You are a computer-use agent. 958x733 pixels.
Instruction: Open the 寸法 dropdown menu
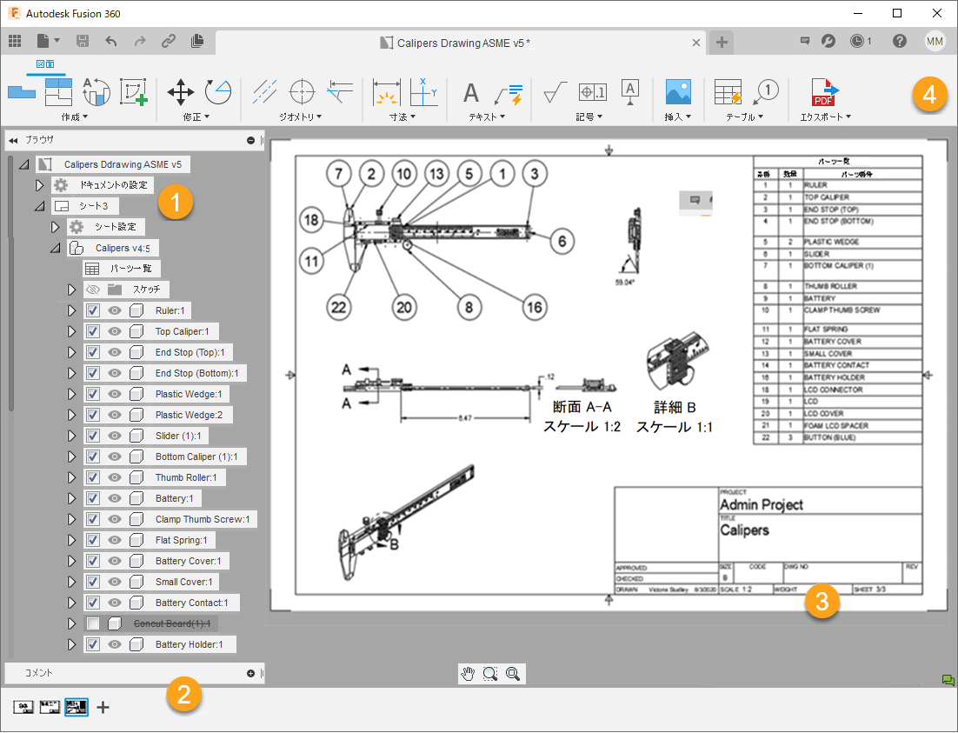(402, 117)
